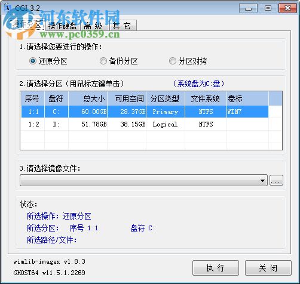Viewport: 300px width, 284px height.
Task: Click the 可用空间 column header
Action: (x=127, y=98)
